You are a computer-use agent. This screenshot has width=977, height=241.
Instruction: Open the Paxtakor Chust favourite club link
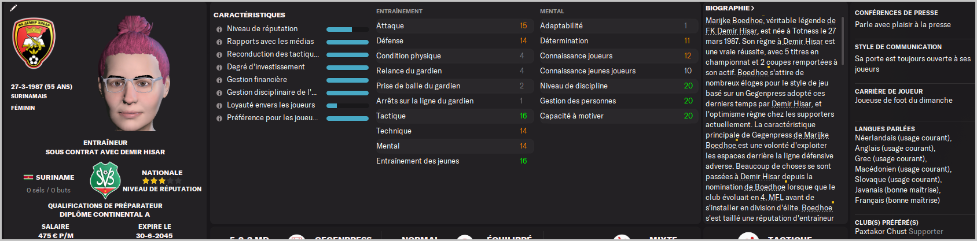876,232
